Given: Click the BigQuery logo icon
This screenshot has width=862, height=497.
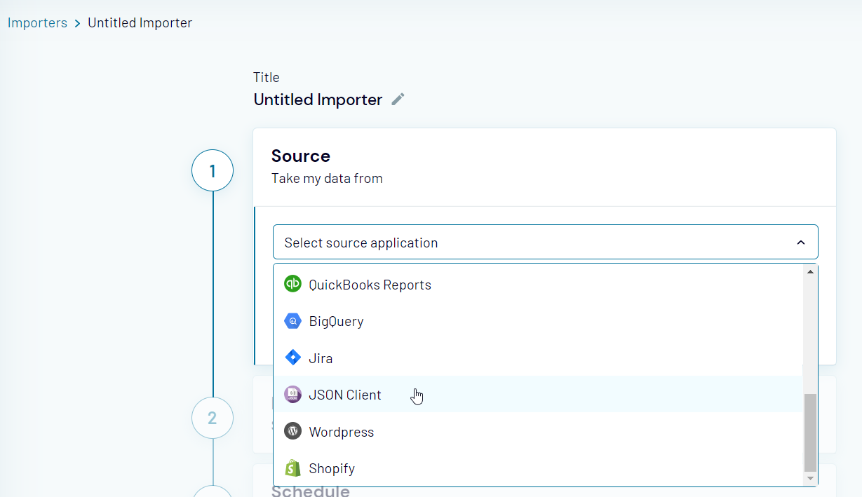Looking at the screenshot, I should [x=292, y=321].
